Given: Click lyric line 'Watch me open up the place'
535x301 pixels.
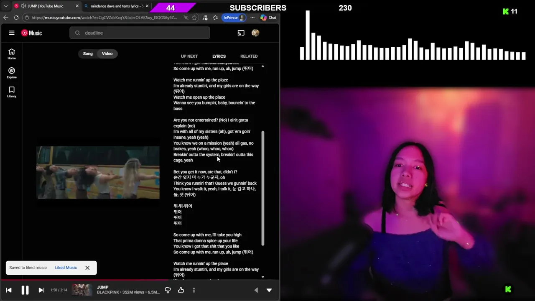Looking at the screenshot, I should coord(199,97).
